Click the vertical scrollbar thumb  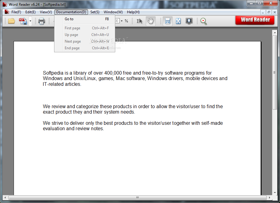275,72
